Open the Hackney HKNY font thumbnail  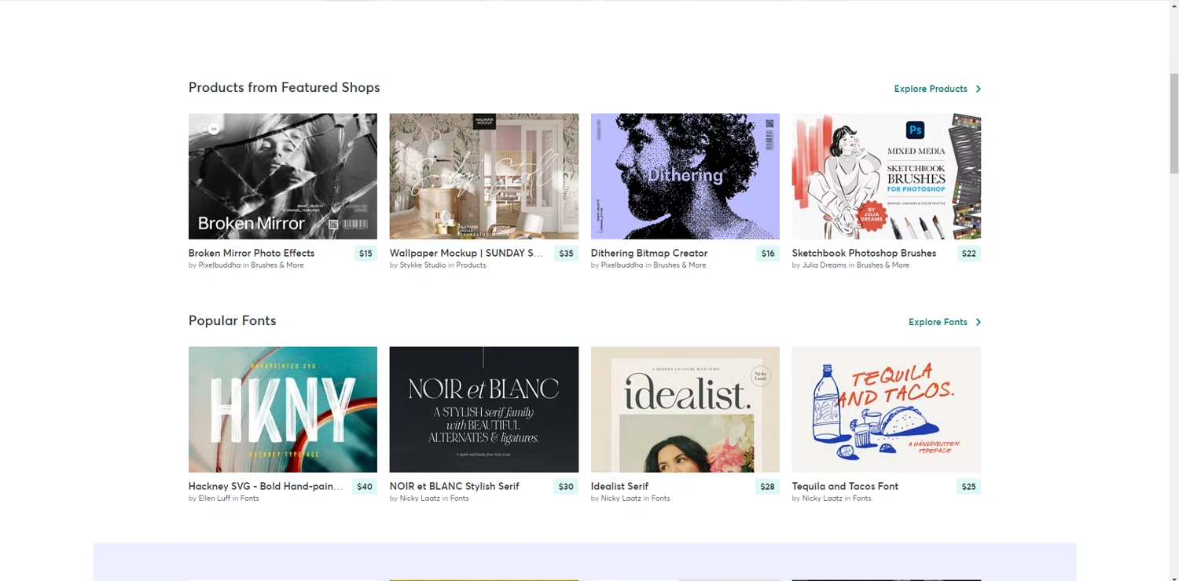[x=283, y=410]
